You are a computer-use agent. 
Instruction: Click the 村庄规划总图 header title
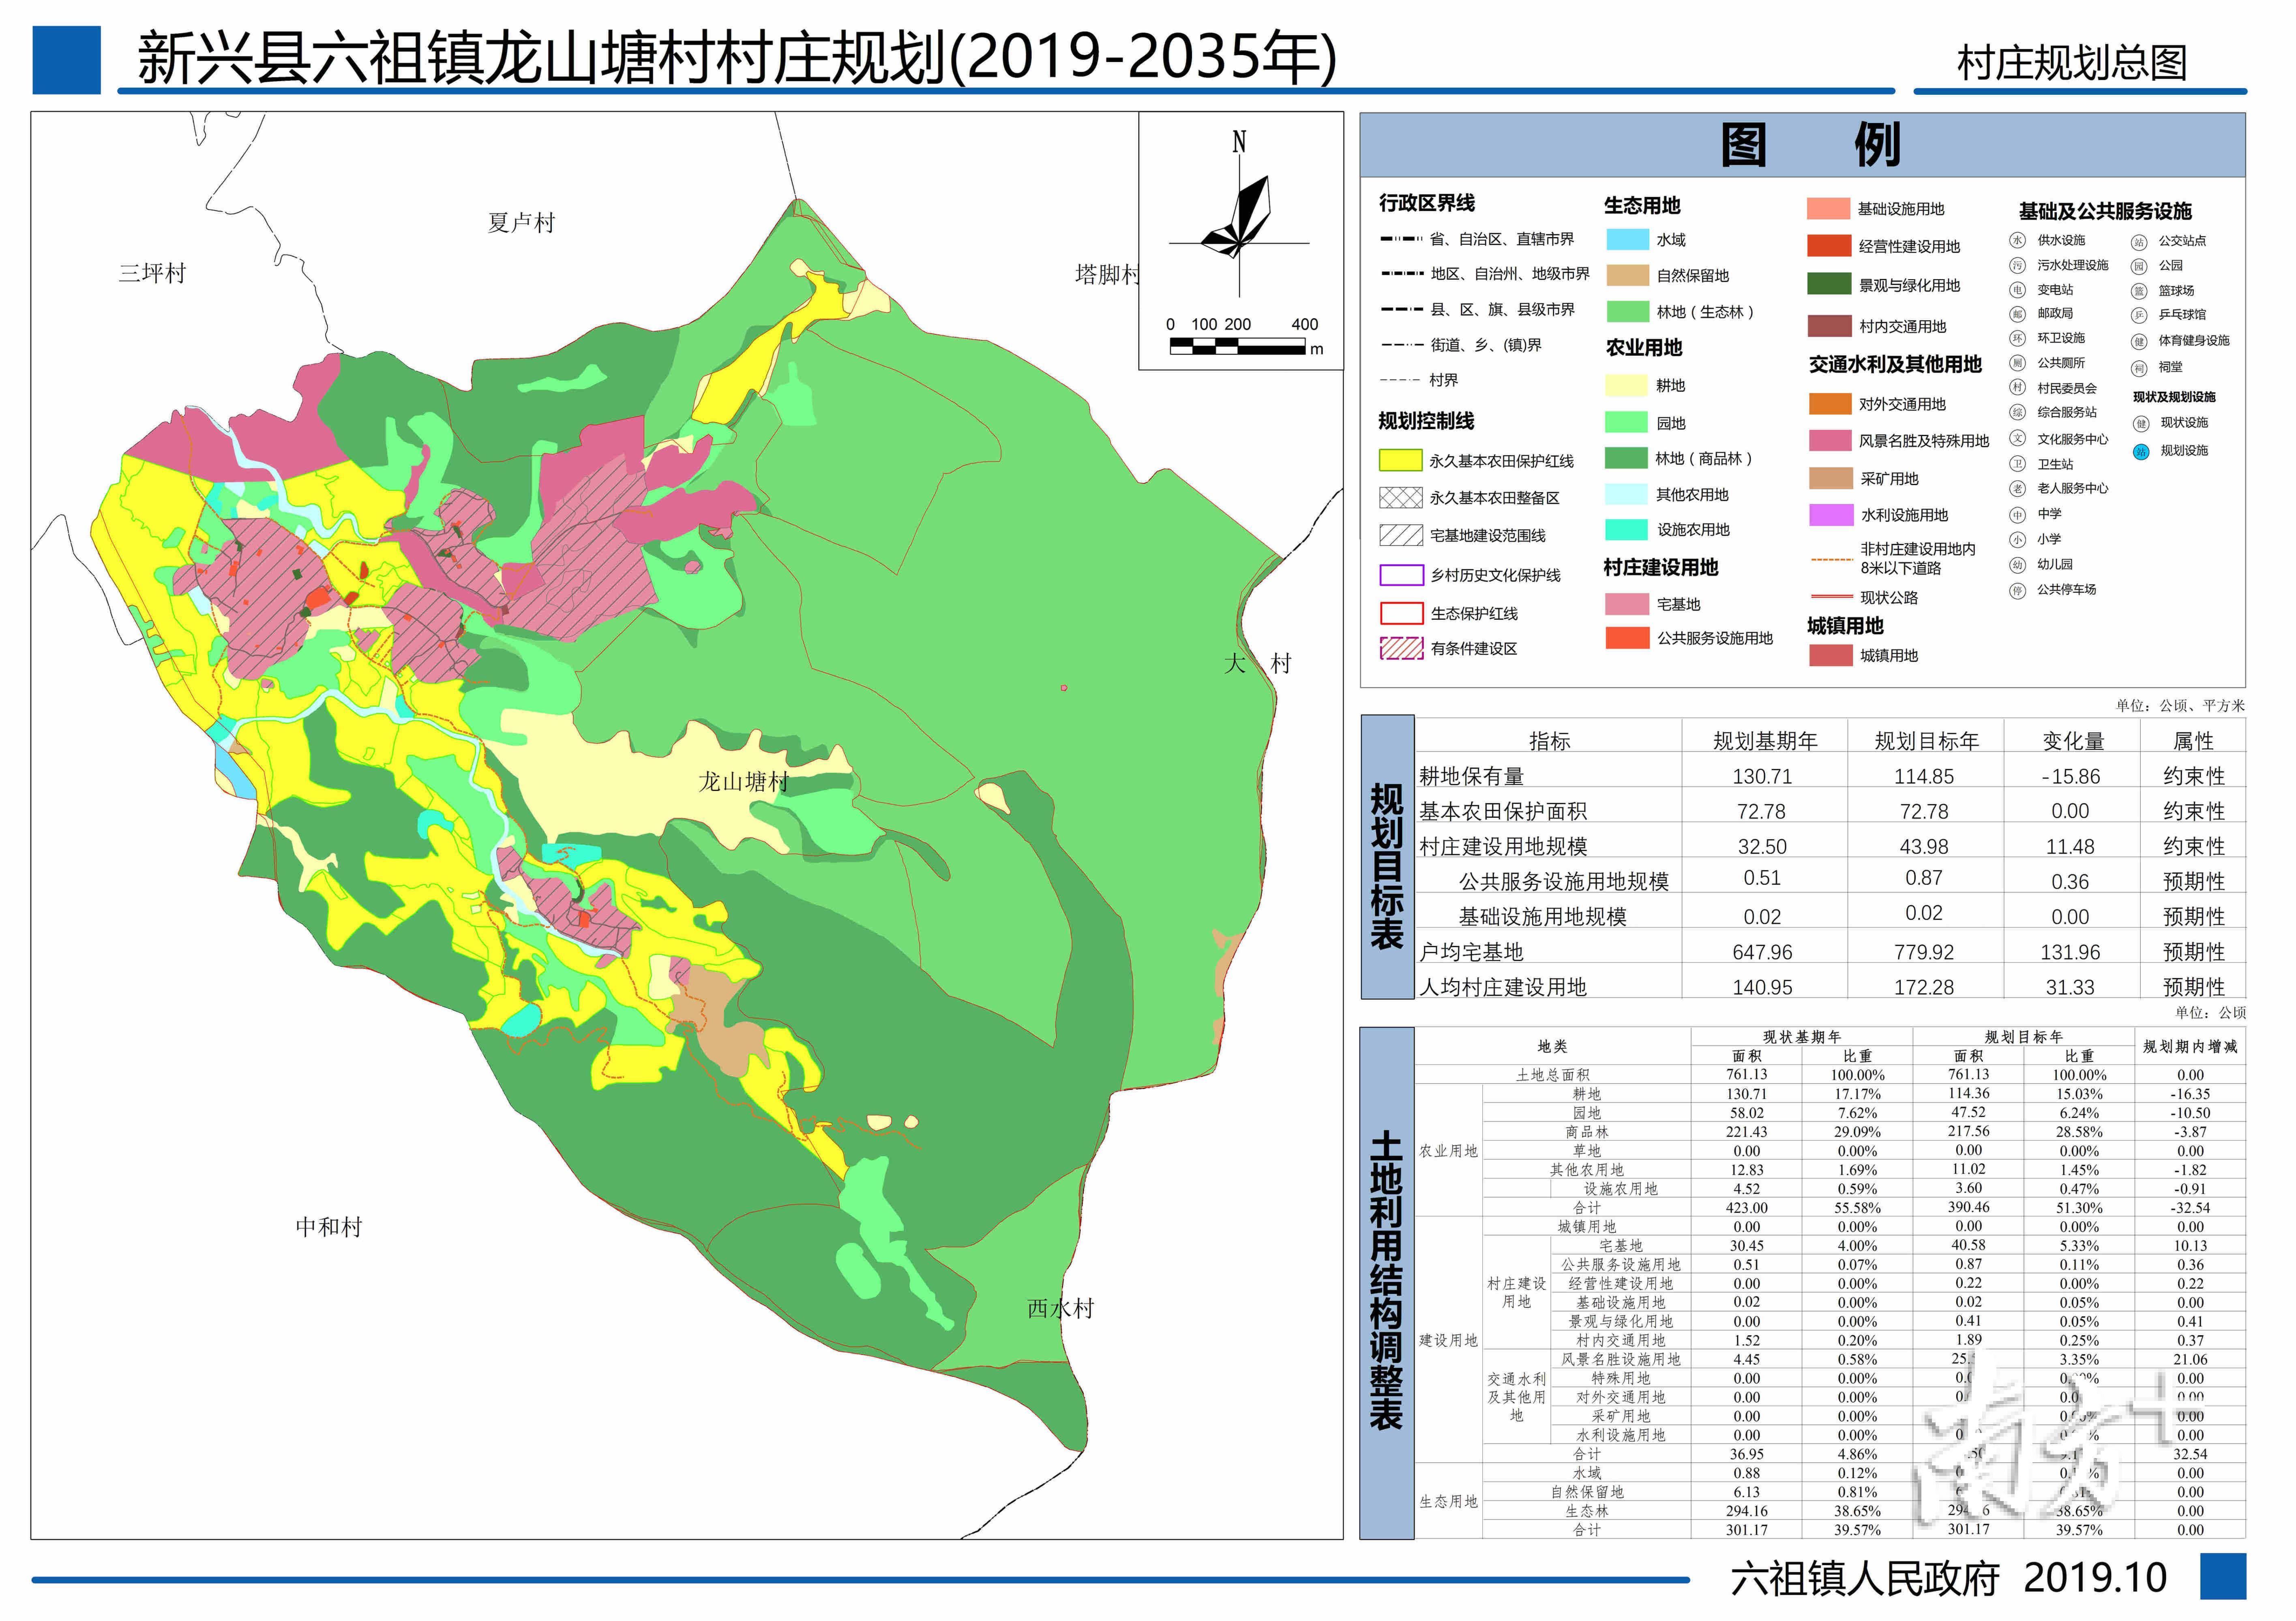(x=2073, y=62)
